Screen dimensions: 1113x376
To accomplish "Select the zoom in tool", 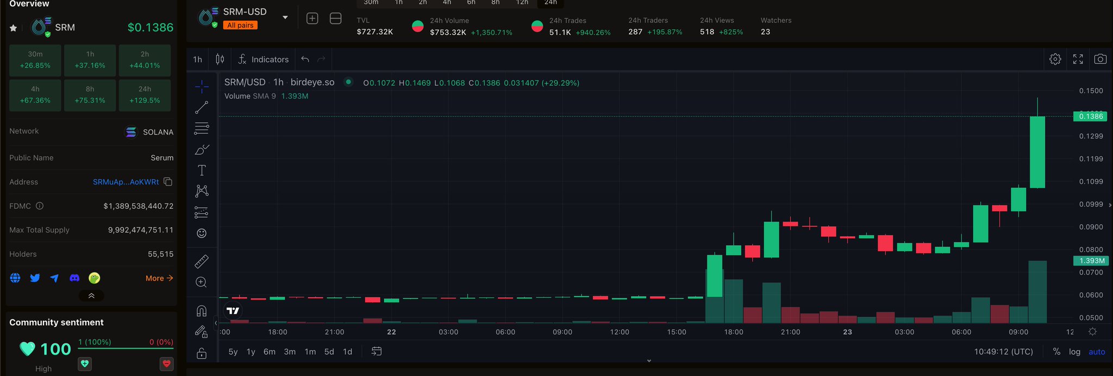I will click(x=202, y=282).
